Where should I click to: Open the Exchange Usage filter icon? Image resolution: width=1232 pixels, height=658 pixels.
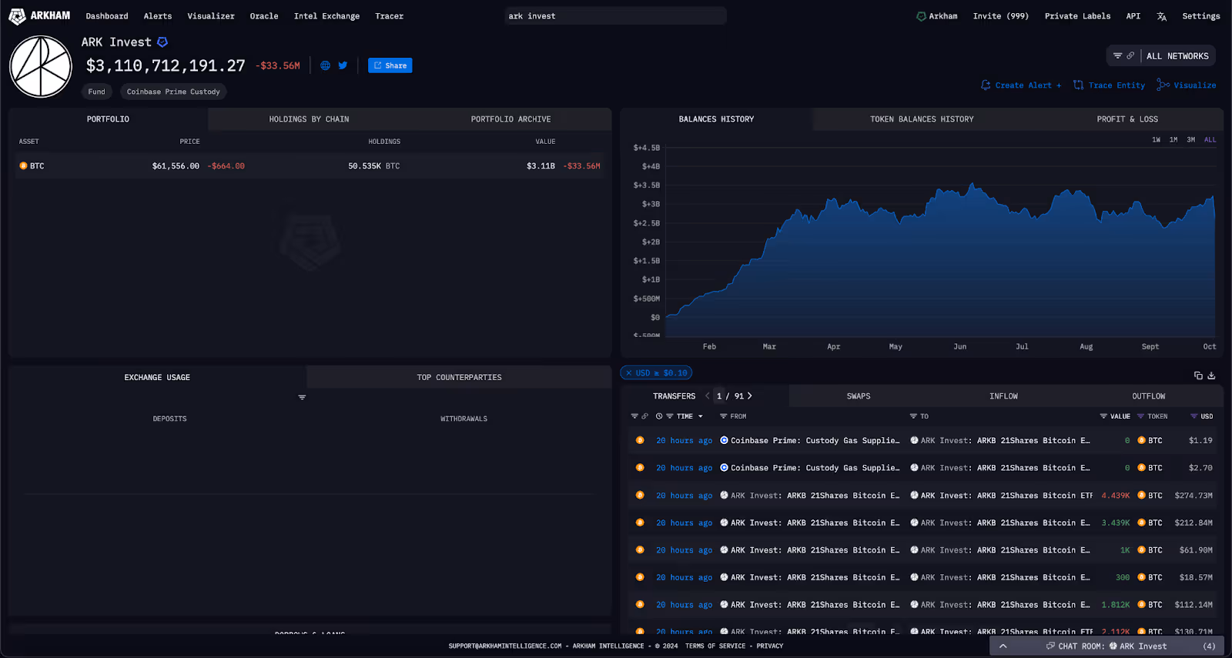coord(302,397)
